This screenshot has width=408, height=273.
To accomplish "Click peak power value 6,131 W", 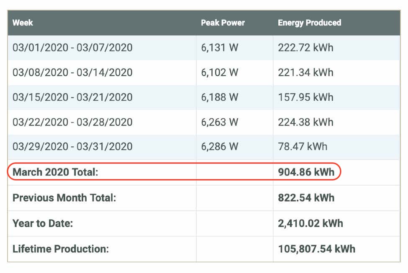I will pyautogui.click(x=220, y=48).
